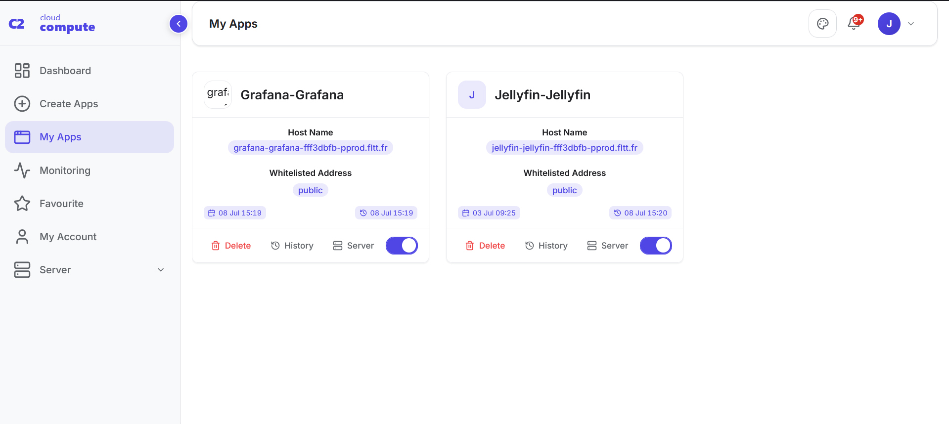The height and width of the screenshot is (424, 949).
Task: Go to Dashboard in sidebar
Action: pos(90,71)
